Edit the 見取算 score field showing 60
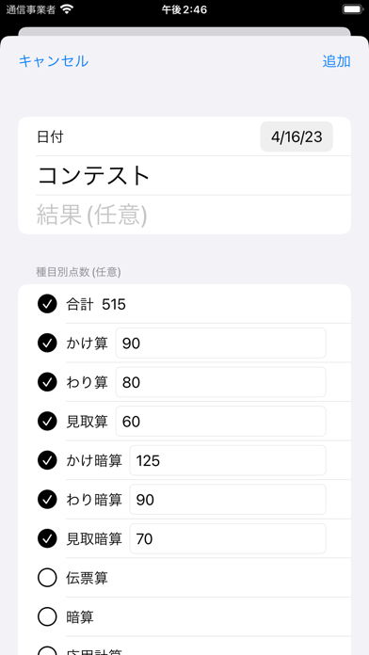Image resolution: width=369 pixels, height=655 pixels. 220,421
